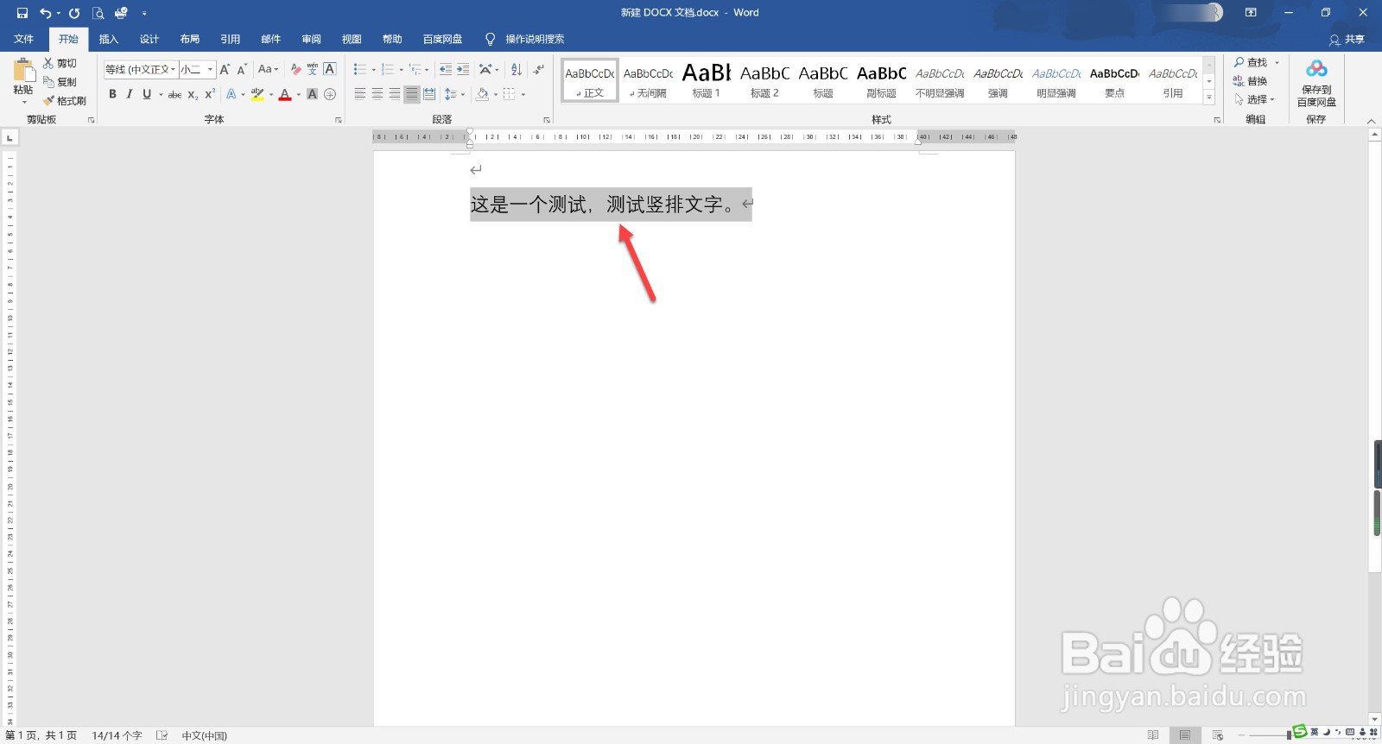
Task: Decrease font size with the shrink-font icon
Action: [x=242, y=69]
